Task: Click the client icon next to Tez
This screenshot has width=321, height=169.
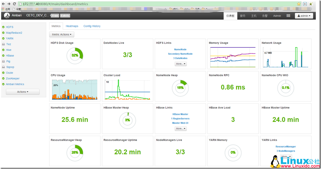Action: [3, 44]
